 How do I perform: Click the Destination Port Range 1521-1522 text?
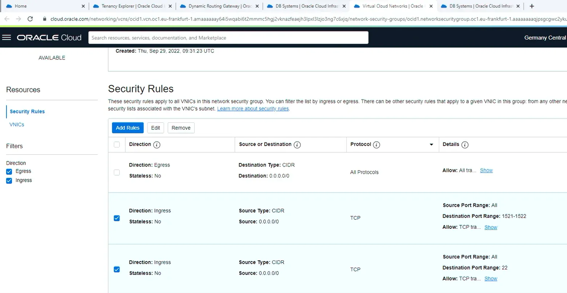(x=484, y=216)
